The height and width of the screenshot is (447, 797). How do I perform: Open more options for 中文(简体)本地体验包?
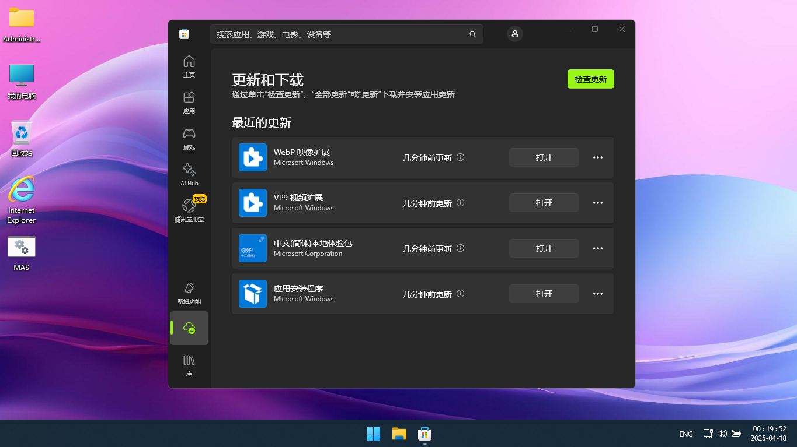coord(598,248)
